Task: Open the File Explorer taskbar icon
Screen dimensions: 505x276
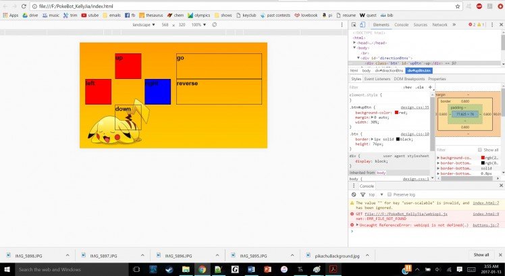Action: (186, 269)
